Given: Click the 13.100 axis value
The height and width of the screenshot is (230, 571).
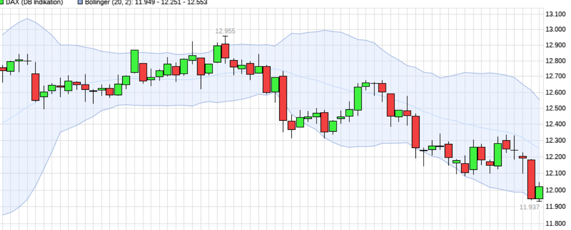Looking at the screenshot, I should 555,14.
